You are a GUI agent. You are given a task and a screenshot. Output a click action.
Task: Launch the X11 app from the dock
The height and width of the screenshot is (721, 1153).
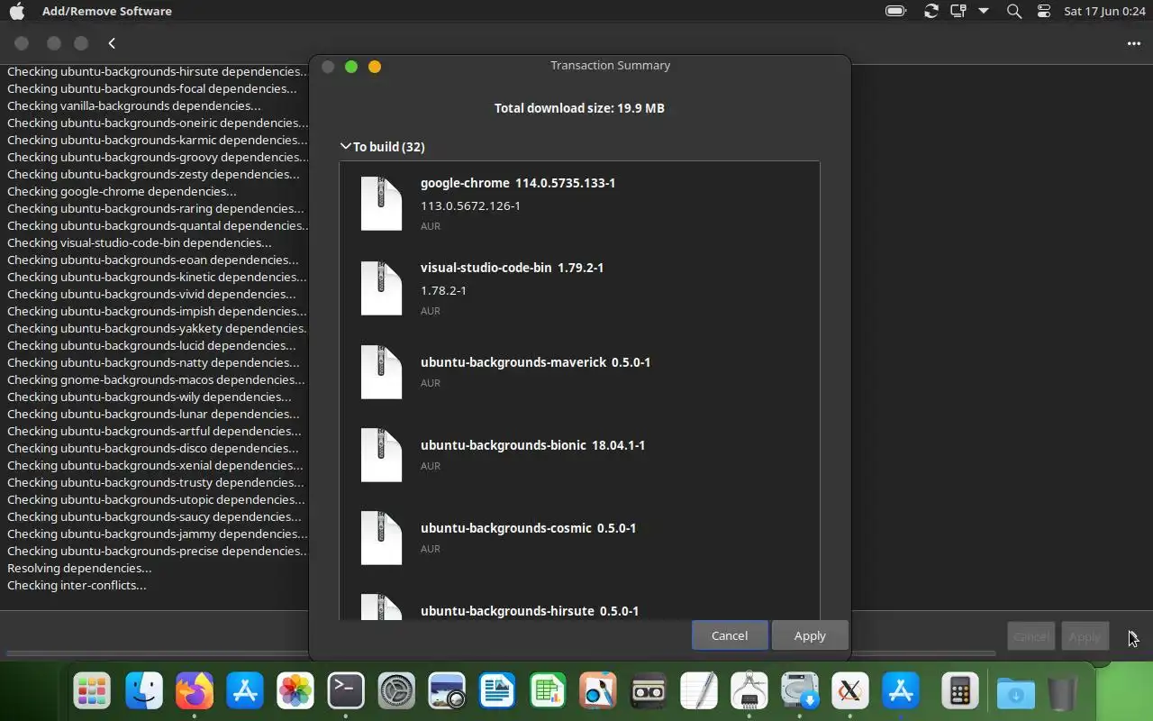coord(850,691)
